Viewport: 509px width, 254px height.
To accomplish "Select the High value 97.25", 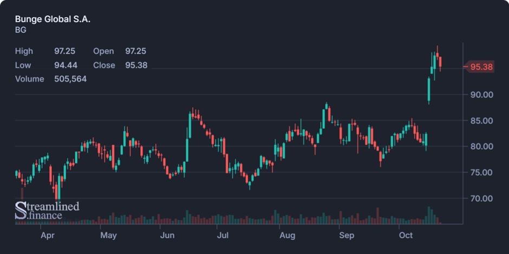I will click(64, 51).
